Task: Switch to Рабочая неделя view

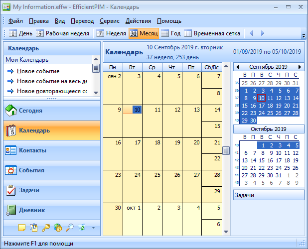Action: 63,33
